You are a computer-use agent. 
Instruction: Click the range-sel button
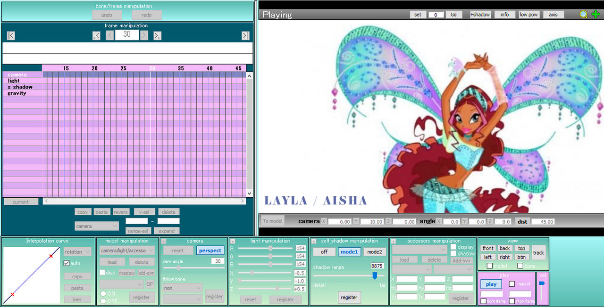coord(138,231)
